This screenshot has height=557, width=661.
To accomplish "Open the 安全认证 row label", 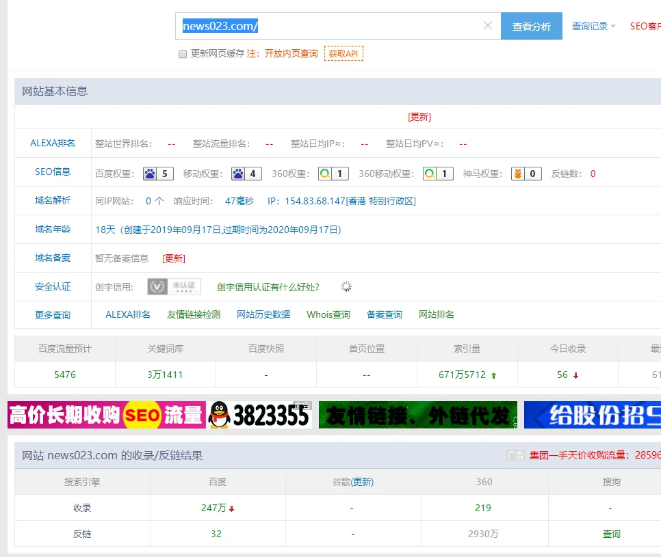I will tap(53, 287).
